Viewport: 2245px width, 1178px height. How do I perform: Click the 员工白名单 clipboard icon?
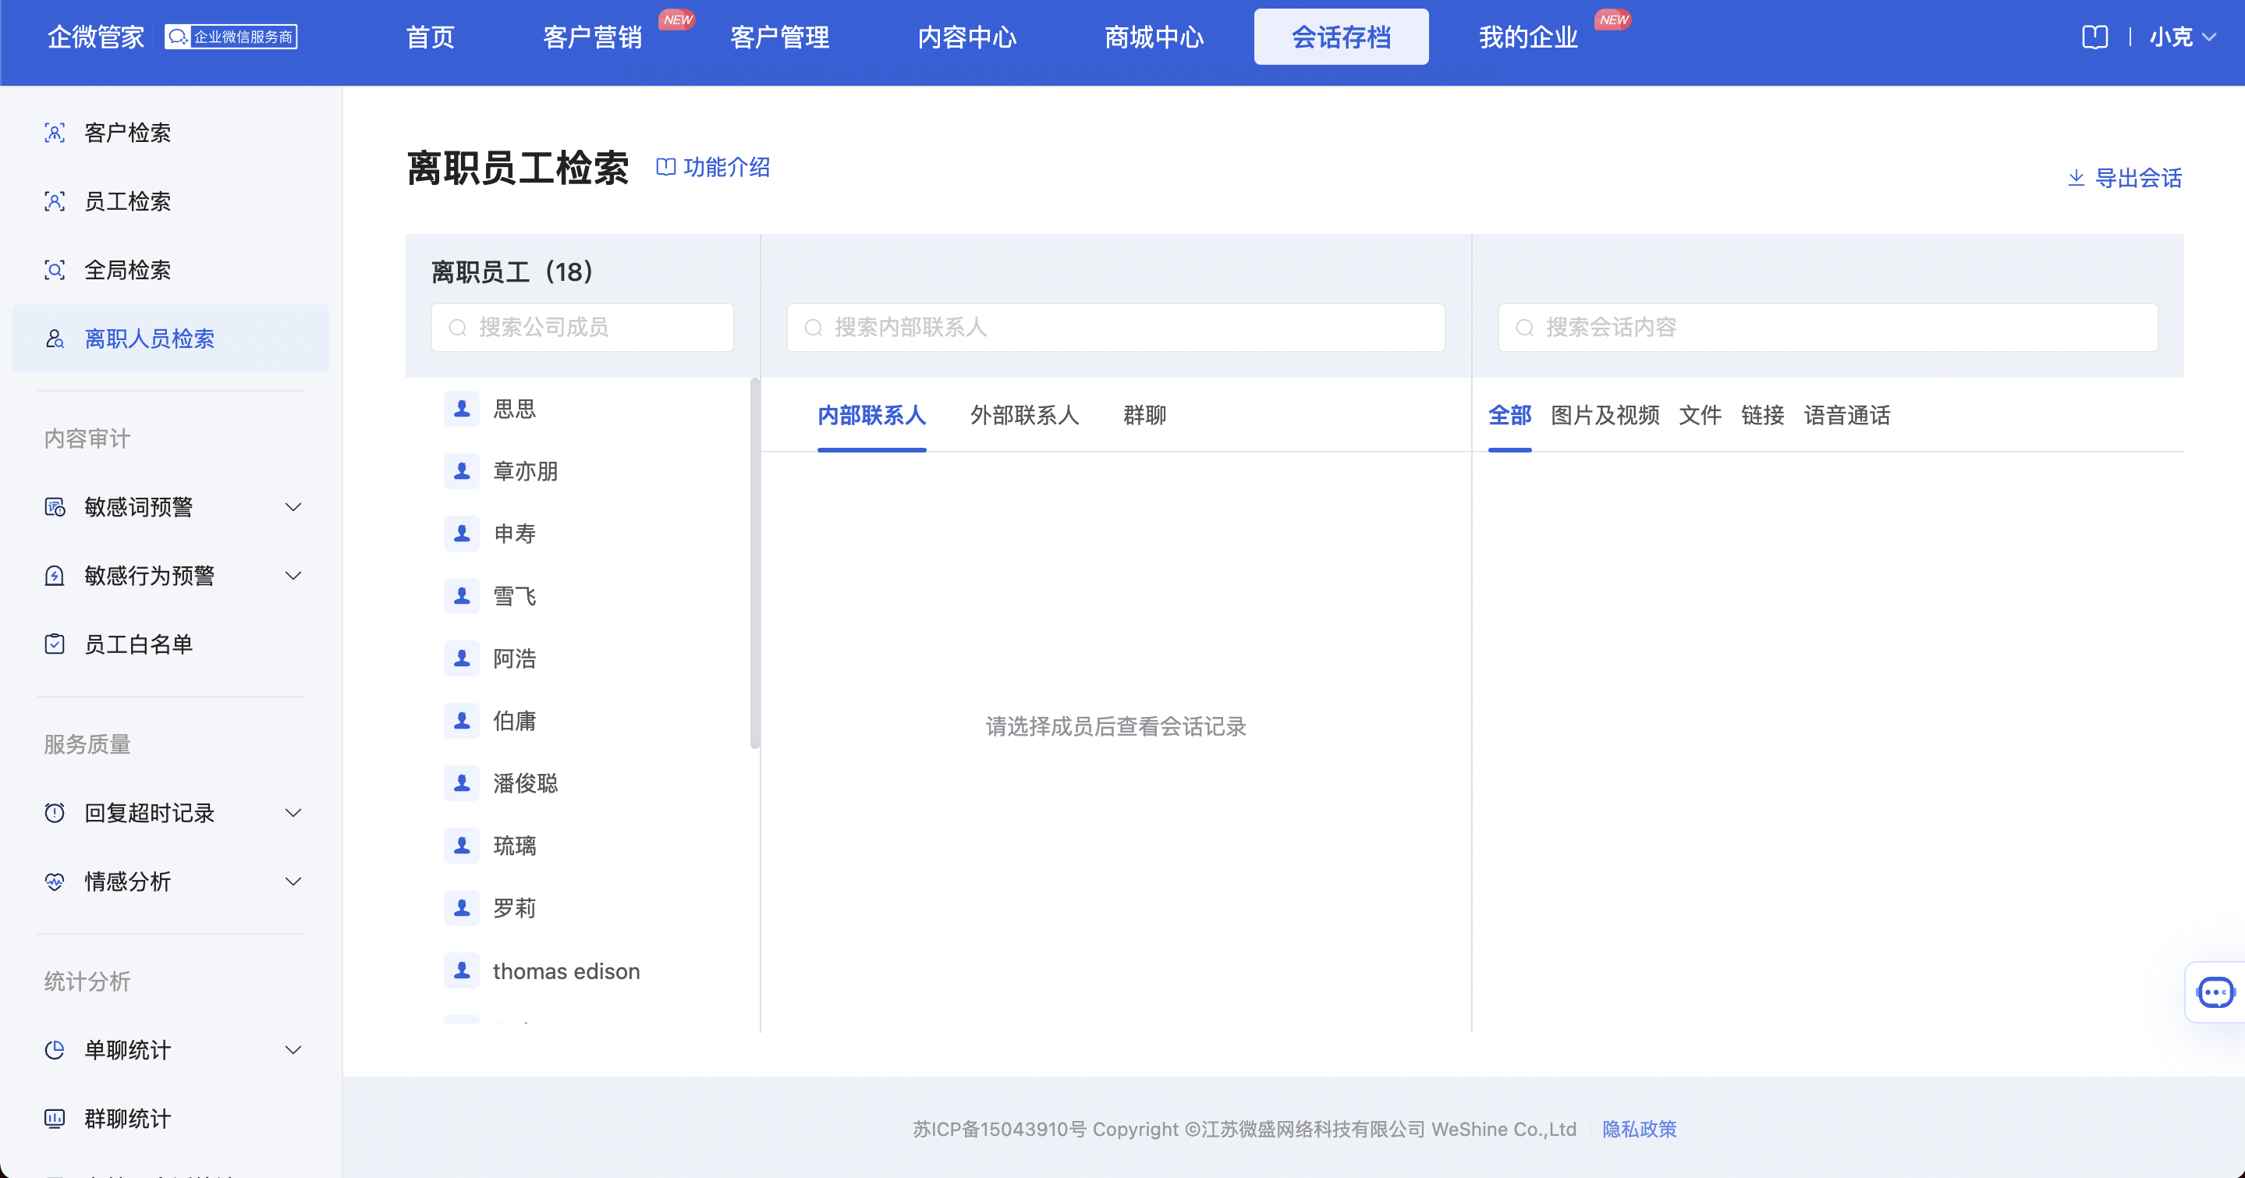tap(55, 644)
